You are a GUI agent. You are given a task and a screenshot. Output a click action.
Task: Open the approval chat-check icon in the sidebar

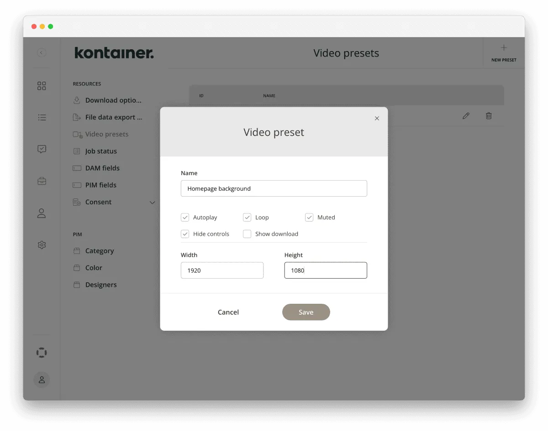(42, 149)
